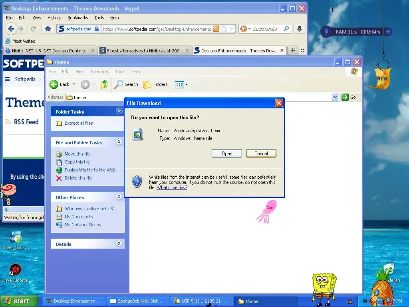Open a new tab with plus button
409x307 pixels.
pyautogui.click(x=293, y=50)
